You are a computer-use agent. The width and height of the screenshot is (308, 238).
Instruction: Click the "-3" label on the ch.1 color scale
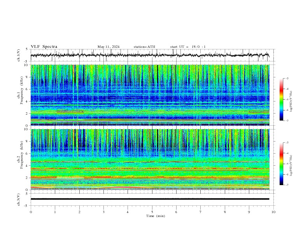[287, 78]
